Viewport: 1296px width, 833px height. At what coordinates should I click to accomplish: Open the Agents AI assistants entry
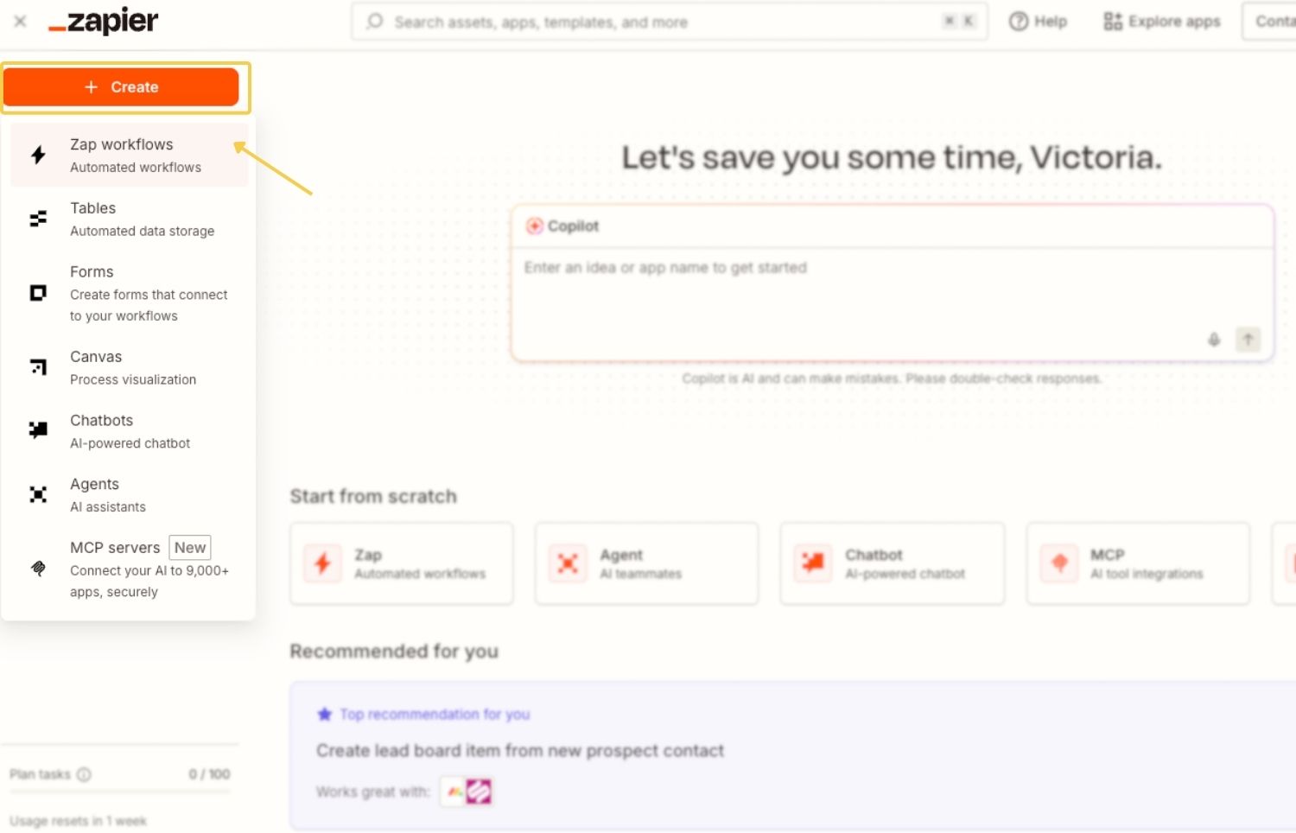(130, 495)
